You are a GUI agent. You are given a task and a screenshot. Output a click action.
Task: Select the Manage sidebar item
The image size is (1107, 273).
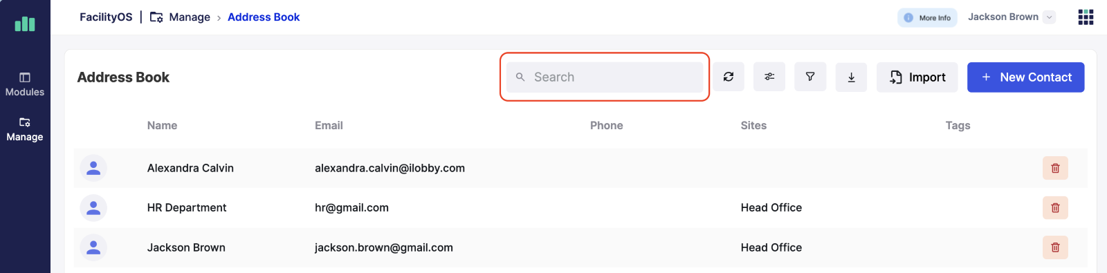point(25,129)
